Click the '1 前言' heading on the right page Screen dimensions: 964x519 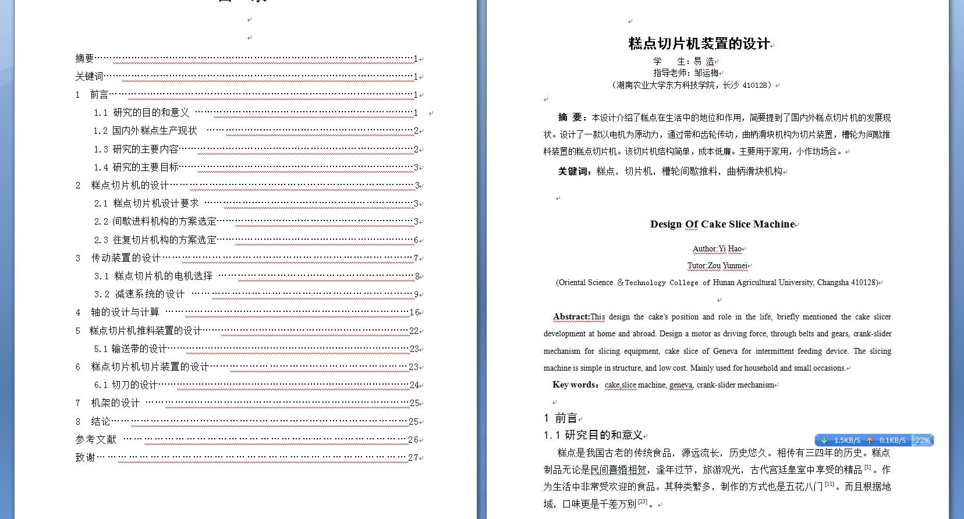click(561, 418)
